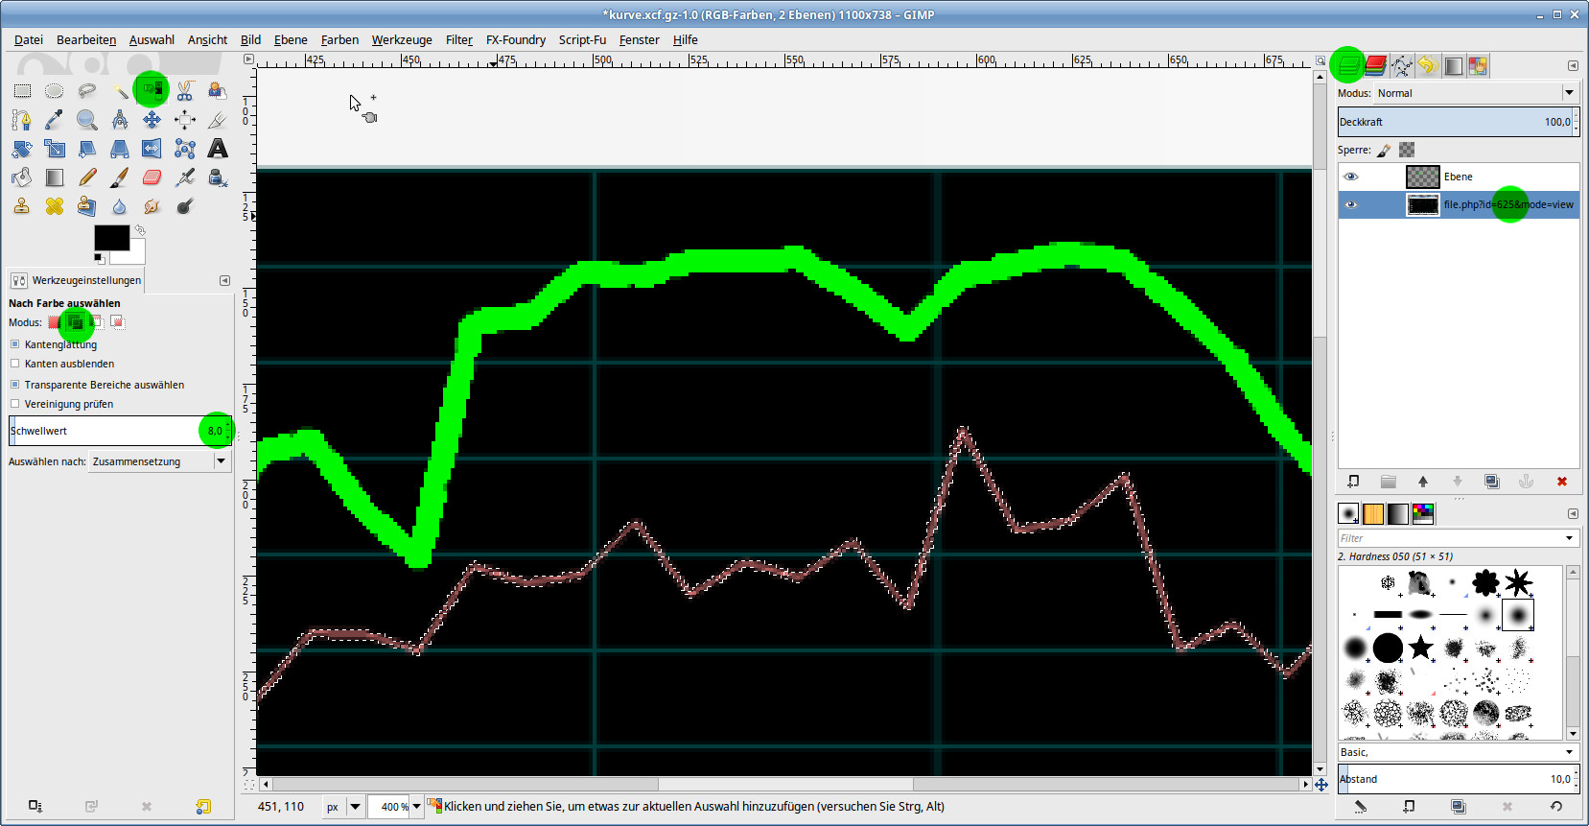Open the layer Modus Normal dropdown
This screenshot has width=1589, height=826.
tap(1476, 93)
